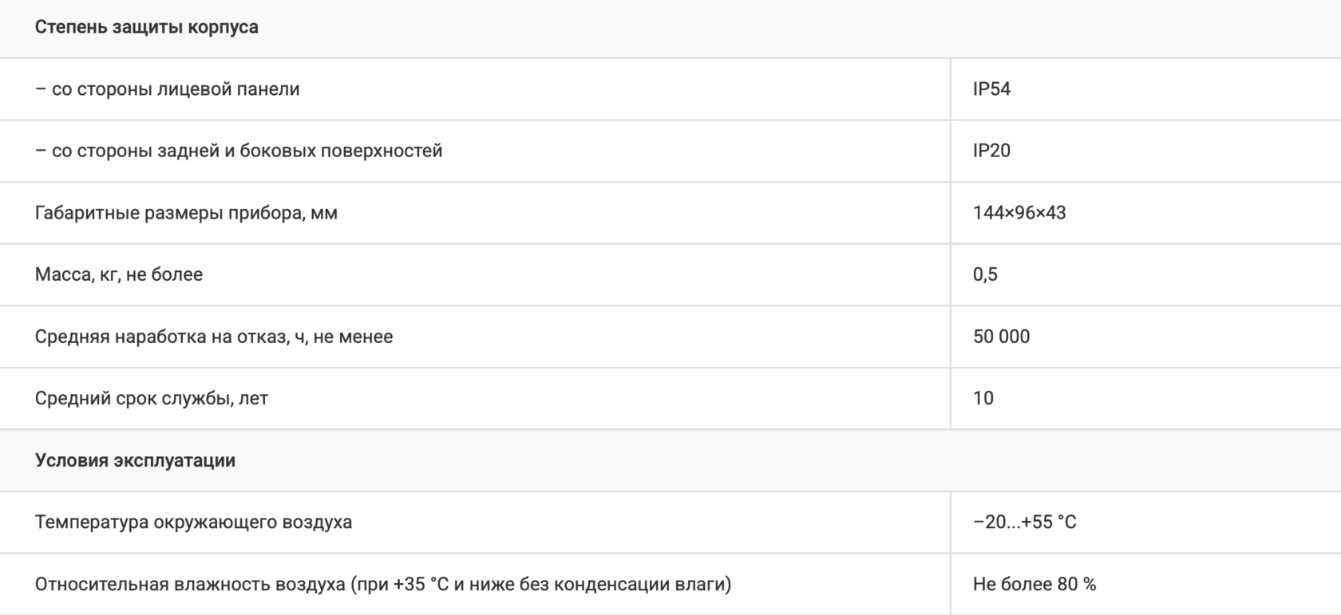Click the 'Относительная влажность воздуха' text
This screenshot has height=615, width=1341.
[x=190, y=585]
